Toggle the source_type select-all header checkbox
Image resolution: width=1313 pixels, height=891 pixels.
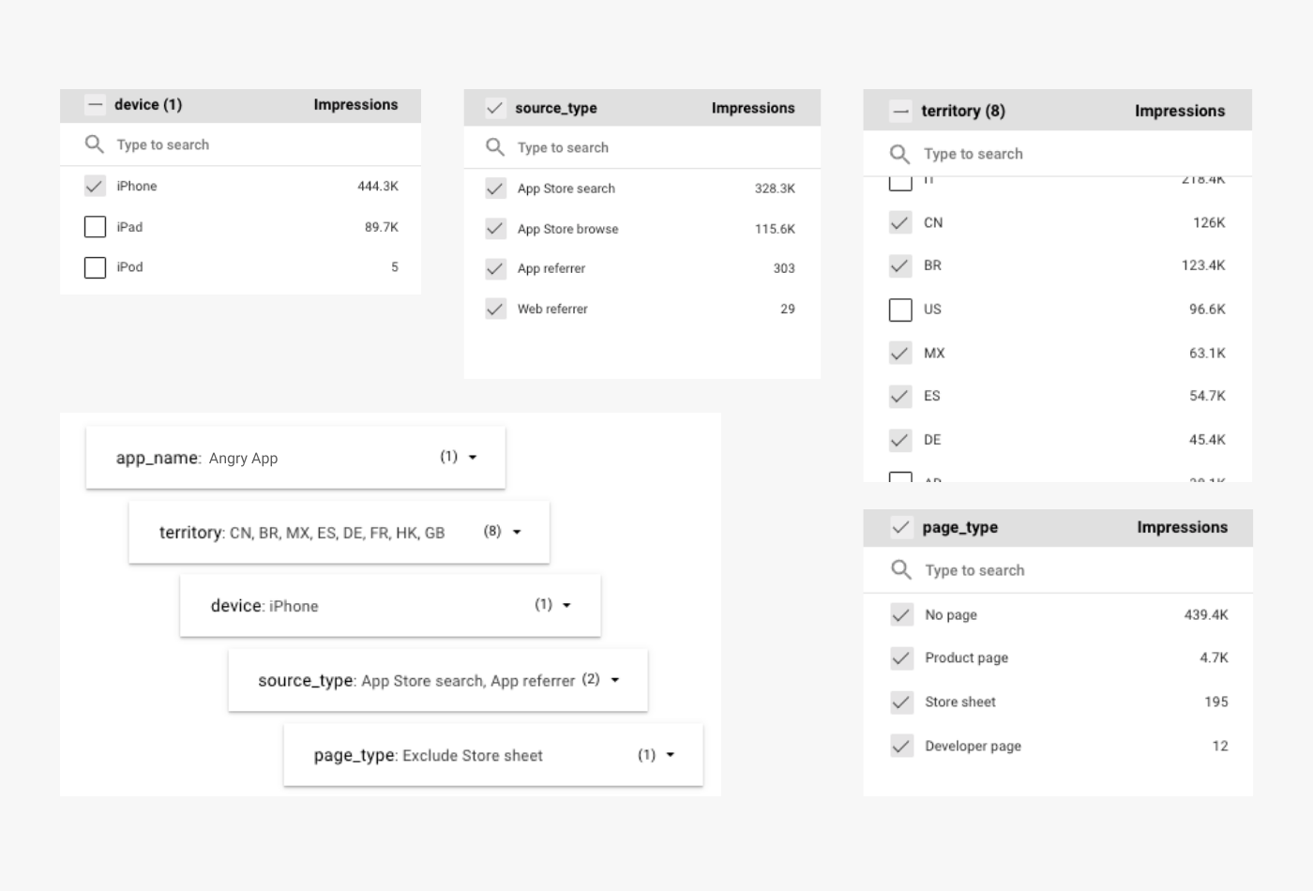click(x=495, y=108)
